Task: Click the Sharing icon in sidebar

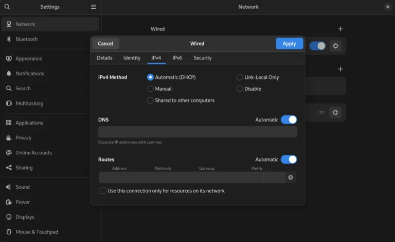Action: tap(9, 168)
